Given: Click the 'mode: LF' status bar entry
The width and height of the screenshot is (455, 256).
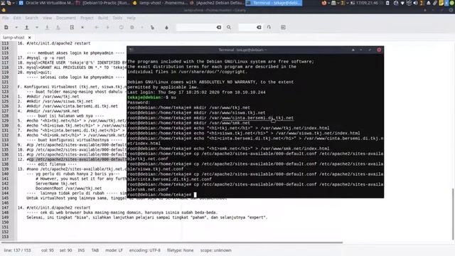Looking at the screenshot, I should click(x=114, y=250).
